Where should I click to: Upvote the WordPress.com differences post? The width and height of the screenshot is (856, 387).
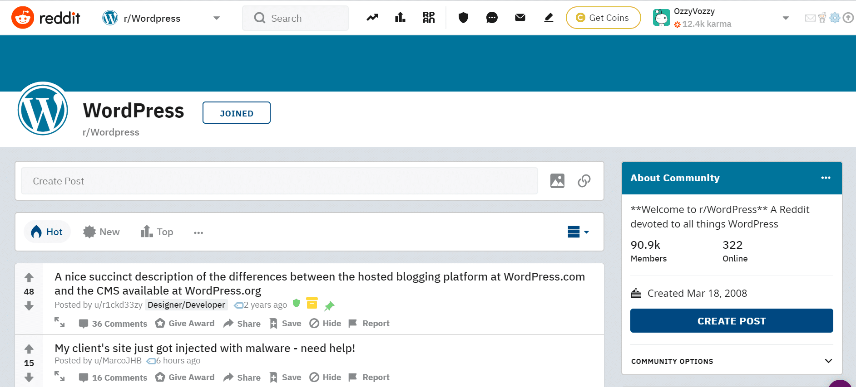click(x=29, y=277)
